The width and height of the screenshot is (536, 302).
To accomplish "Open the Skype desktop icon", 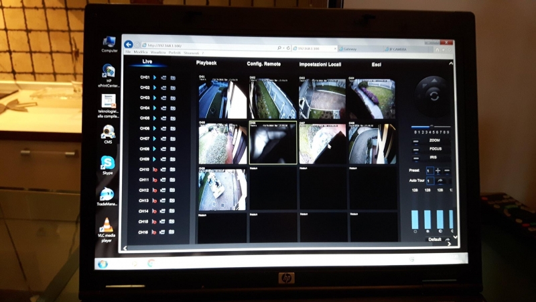I will [107, 165].
